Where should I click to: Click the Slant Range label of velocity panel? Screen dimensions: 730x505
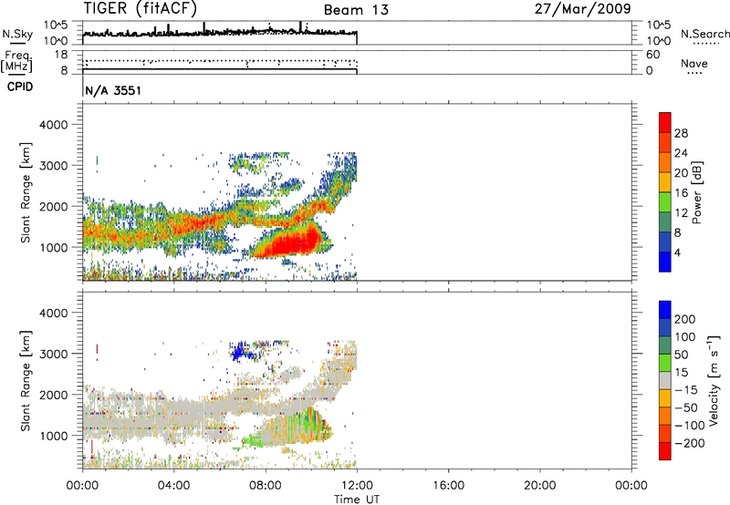coord(26,381)
